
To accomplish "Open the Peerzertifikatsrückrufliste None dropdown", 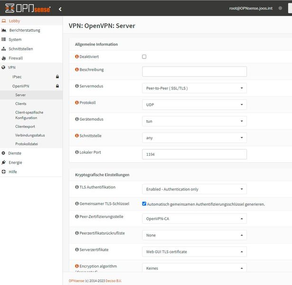I will 194,235.
